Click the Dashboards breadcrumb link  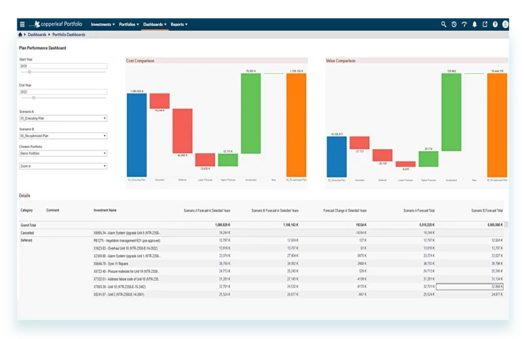click(37, 35)
